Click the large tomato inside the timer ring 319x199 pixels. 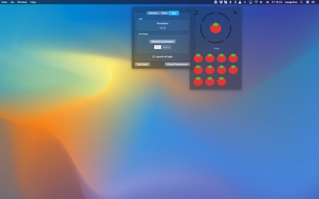tap(215, 28)
